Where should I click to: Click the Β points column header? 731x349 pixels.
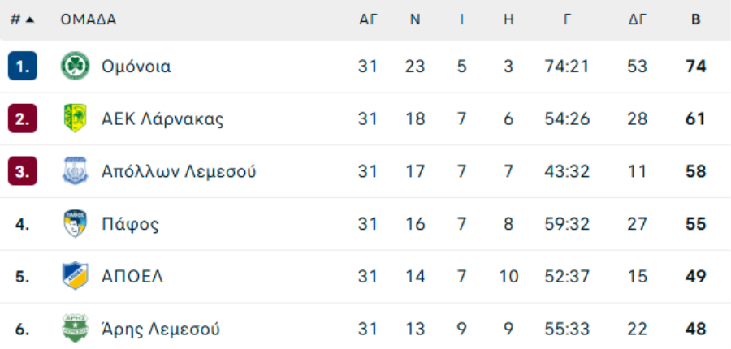pos(695,19)
